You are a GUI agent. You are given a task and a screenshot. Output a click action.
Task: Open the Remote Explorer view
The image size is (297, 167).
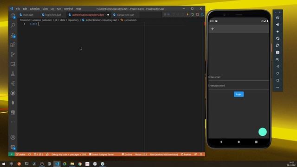pos(13,64)
